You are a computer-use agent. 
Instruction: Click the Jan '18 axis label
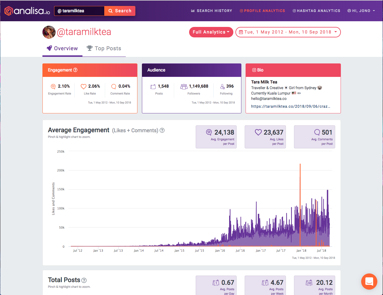pyautogui.click(x=301, y=250)
